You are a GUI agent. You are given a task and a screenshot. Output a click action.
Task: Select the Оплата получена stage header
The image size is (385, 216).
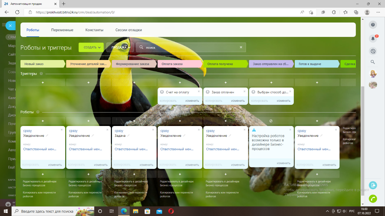pyautogui.click(x=226, y=64)
